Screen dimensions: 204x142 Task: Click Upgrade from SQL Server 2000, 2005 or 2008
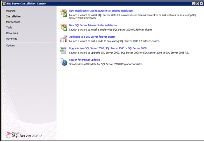(108, 48)
